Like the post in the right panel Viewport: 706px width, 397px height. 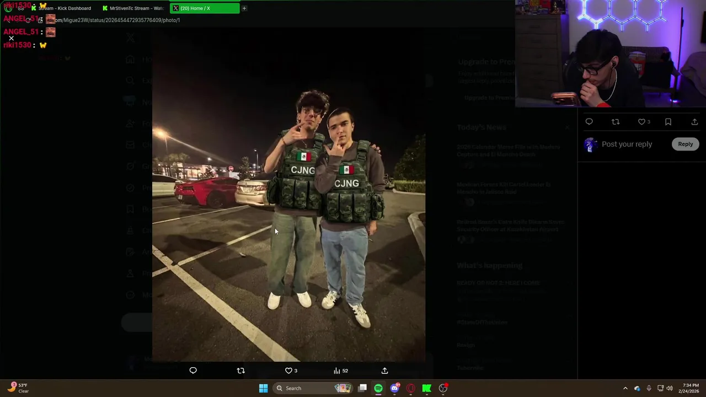coord(644,122)
